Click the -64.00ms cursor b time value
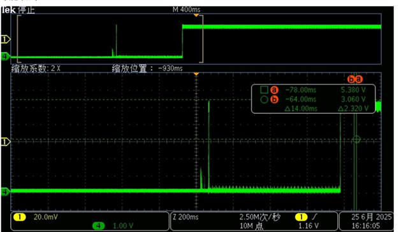 (x=301, y=99)
